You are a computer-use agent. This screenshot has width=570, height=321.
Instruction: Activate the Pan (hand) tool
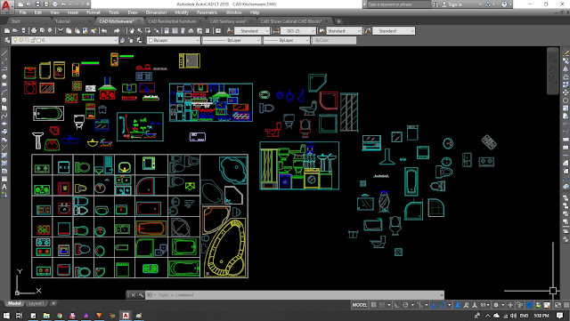point(132,31)
